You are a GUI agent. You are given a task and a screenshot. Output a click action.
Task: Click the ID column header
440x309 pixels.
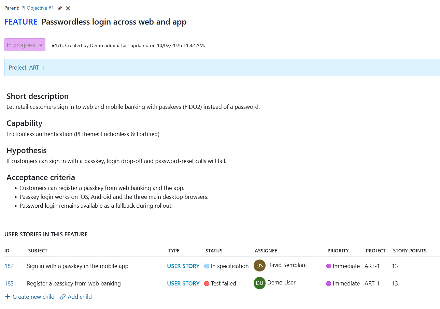point(7,251)
